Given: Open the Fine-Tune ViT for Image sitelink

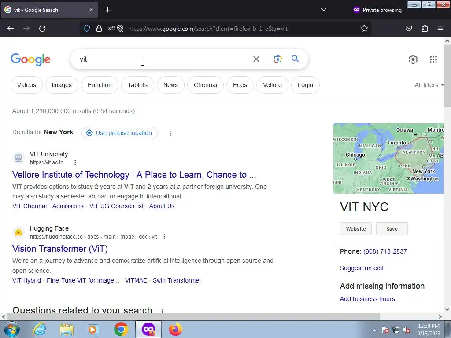Looking at the screenshot, I should pos(83,280).
